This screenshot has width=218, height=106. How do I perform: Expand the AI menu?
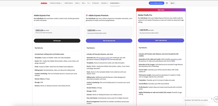point(89,3)
